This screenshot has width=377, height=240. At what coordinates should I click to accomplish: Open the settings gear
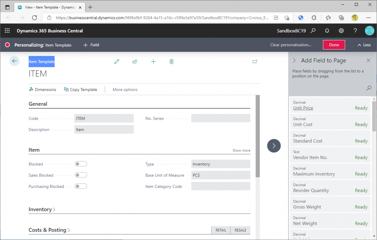click(x=341, y=31)
